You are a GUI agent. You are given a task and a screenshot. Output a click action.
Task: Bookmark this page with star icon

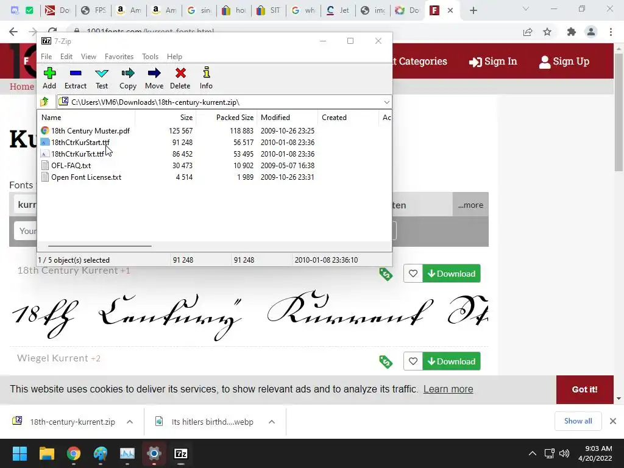coord(547,32)
